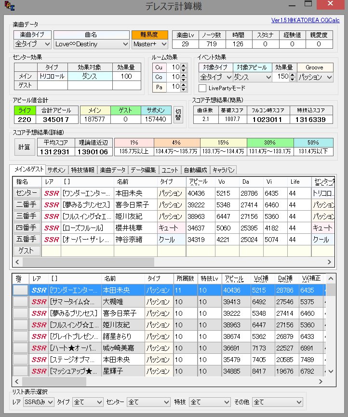Switch to the サポメン tab
Image resolution: width=348 pixels, height=417 pixels.
(x=56, y=170)
